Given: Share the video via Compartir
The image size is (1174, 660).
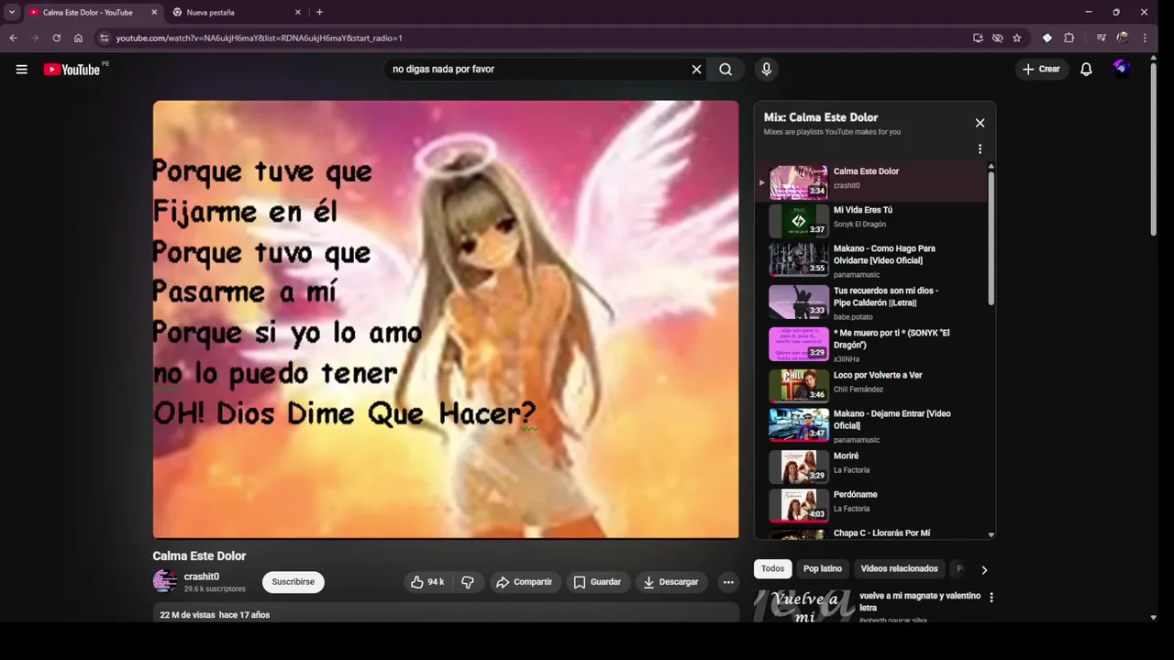Looking at the screenshot, I should (525, 582).
